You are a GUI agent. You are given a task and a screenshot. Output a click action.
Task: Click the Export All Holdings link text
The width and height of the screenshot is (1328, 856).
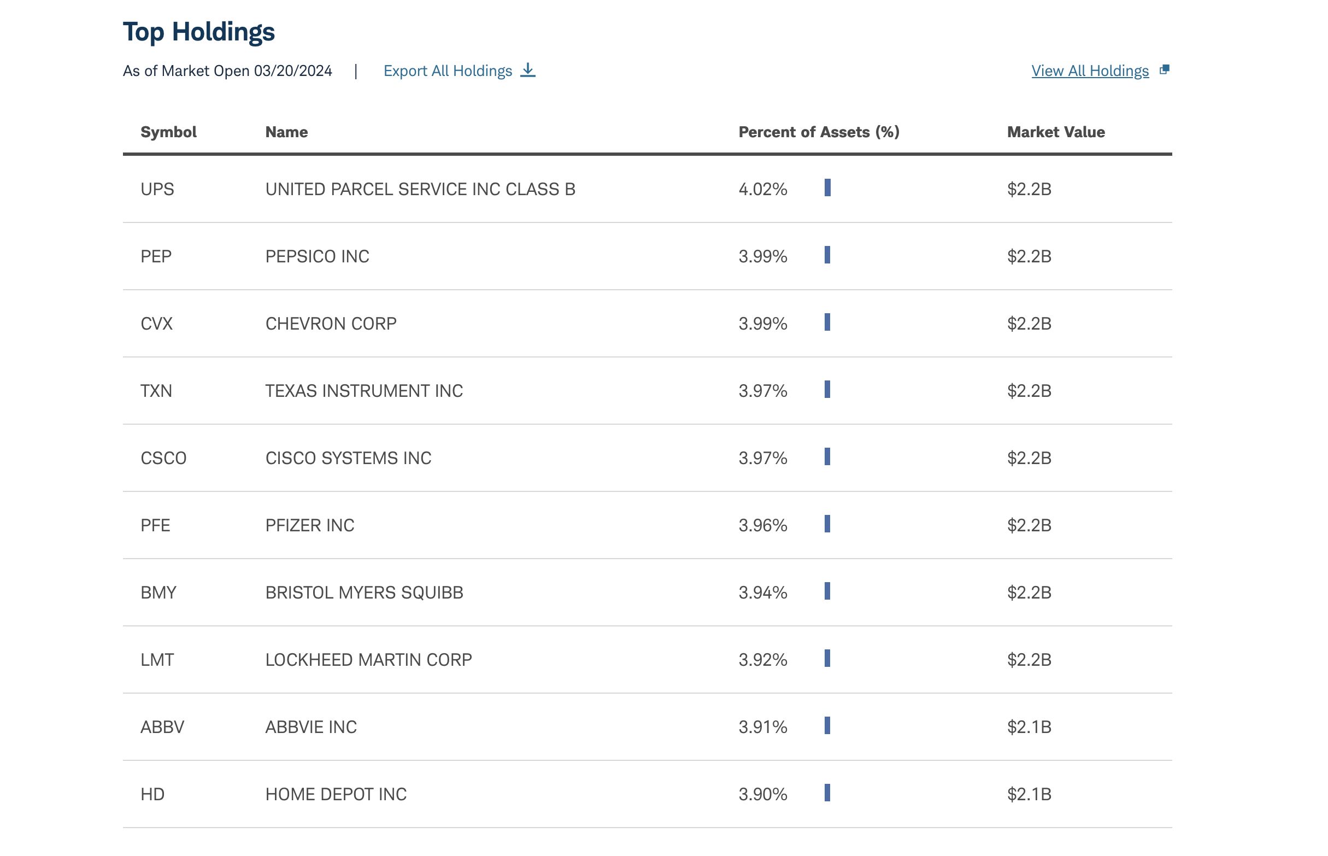(447, 71)
